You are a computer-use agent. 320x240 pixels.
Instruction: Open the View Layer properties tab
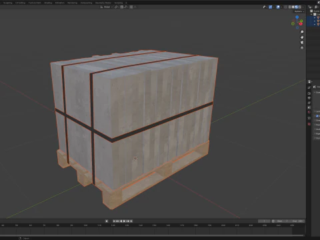coord(309,103)
